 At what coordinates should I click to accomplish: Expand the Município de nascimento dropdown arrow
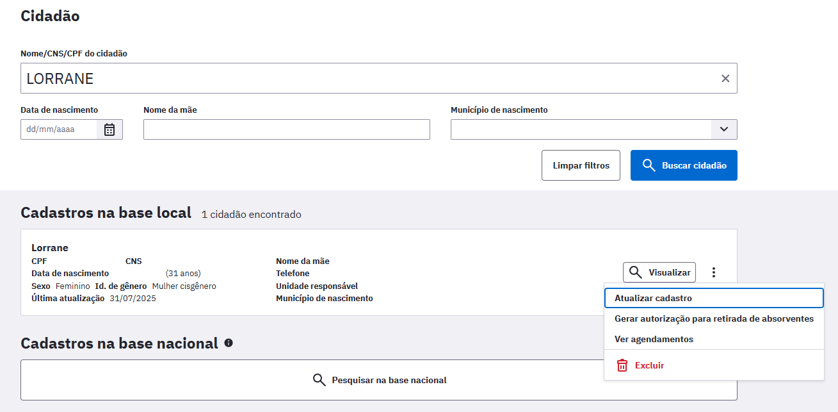pyautogui.click(x=723, y=129)
